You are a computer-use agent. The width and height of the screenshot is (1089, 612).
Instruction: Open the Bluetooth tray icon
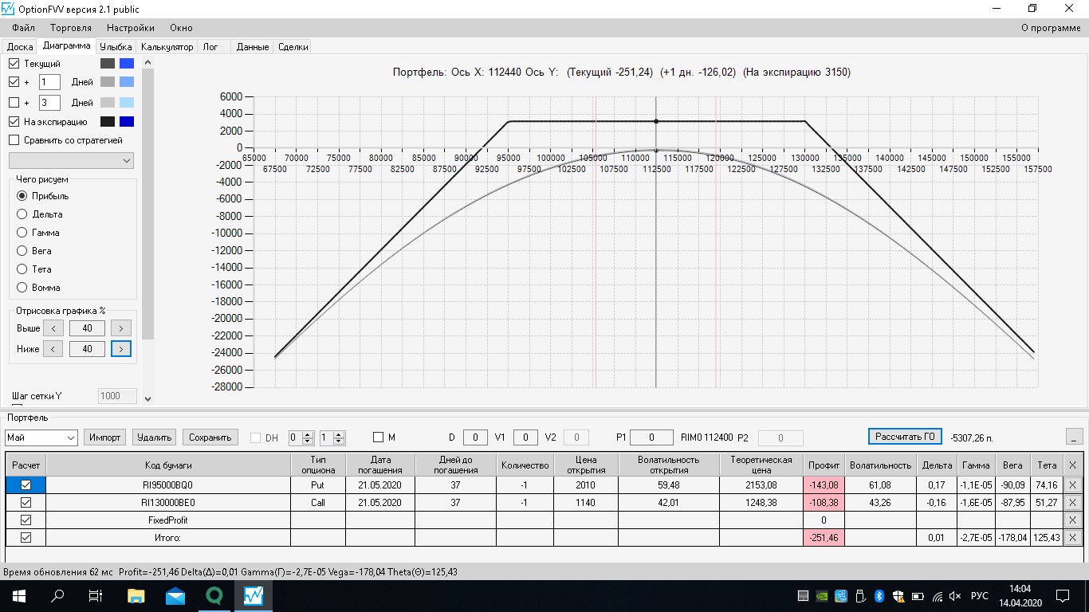[879, 596]
